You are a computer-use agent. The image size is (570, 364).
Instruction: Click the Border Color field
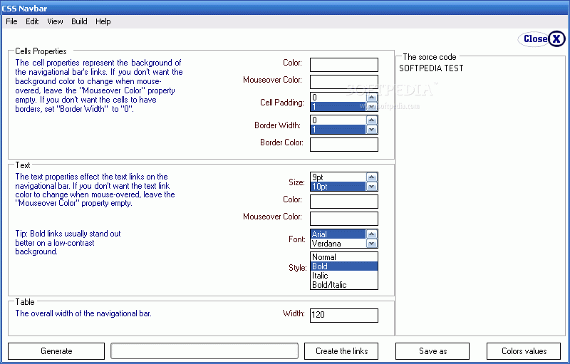coord(344,144)
